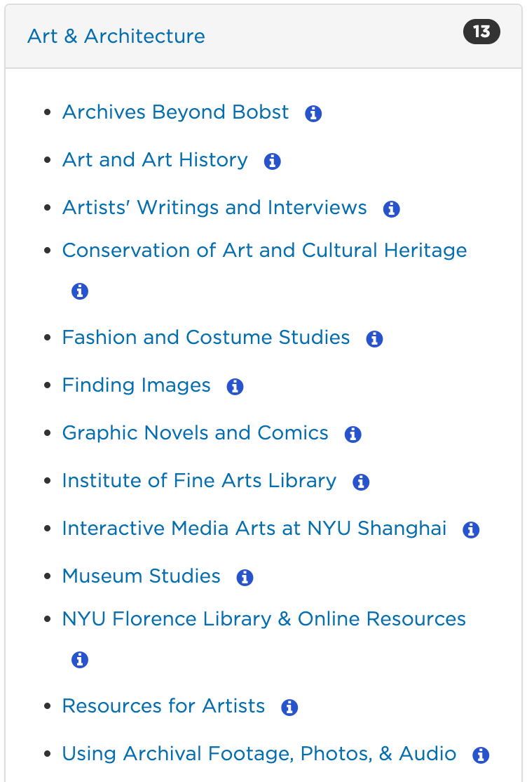527x782 pixels.
Task: Open the Archives Beyond Bobst guide
Action: coord(175,112)
